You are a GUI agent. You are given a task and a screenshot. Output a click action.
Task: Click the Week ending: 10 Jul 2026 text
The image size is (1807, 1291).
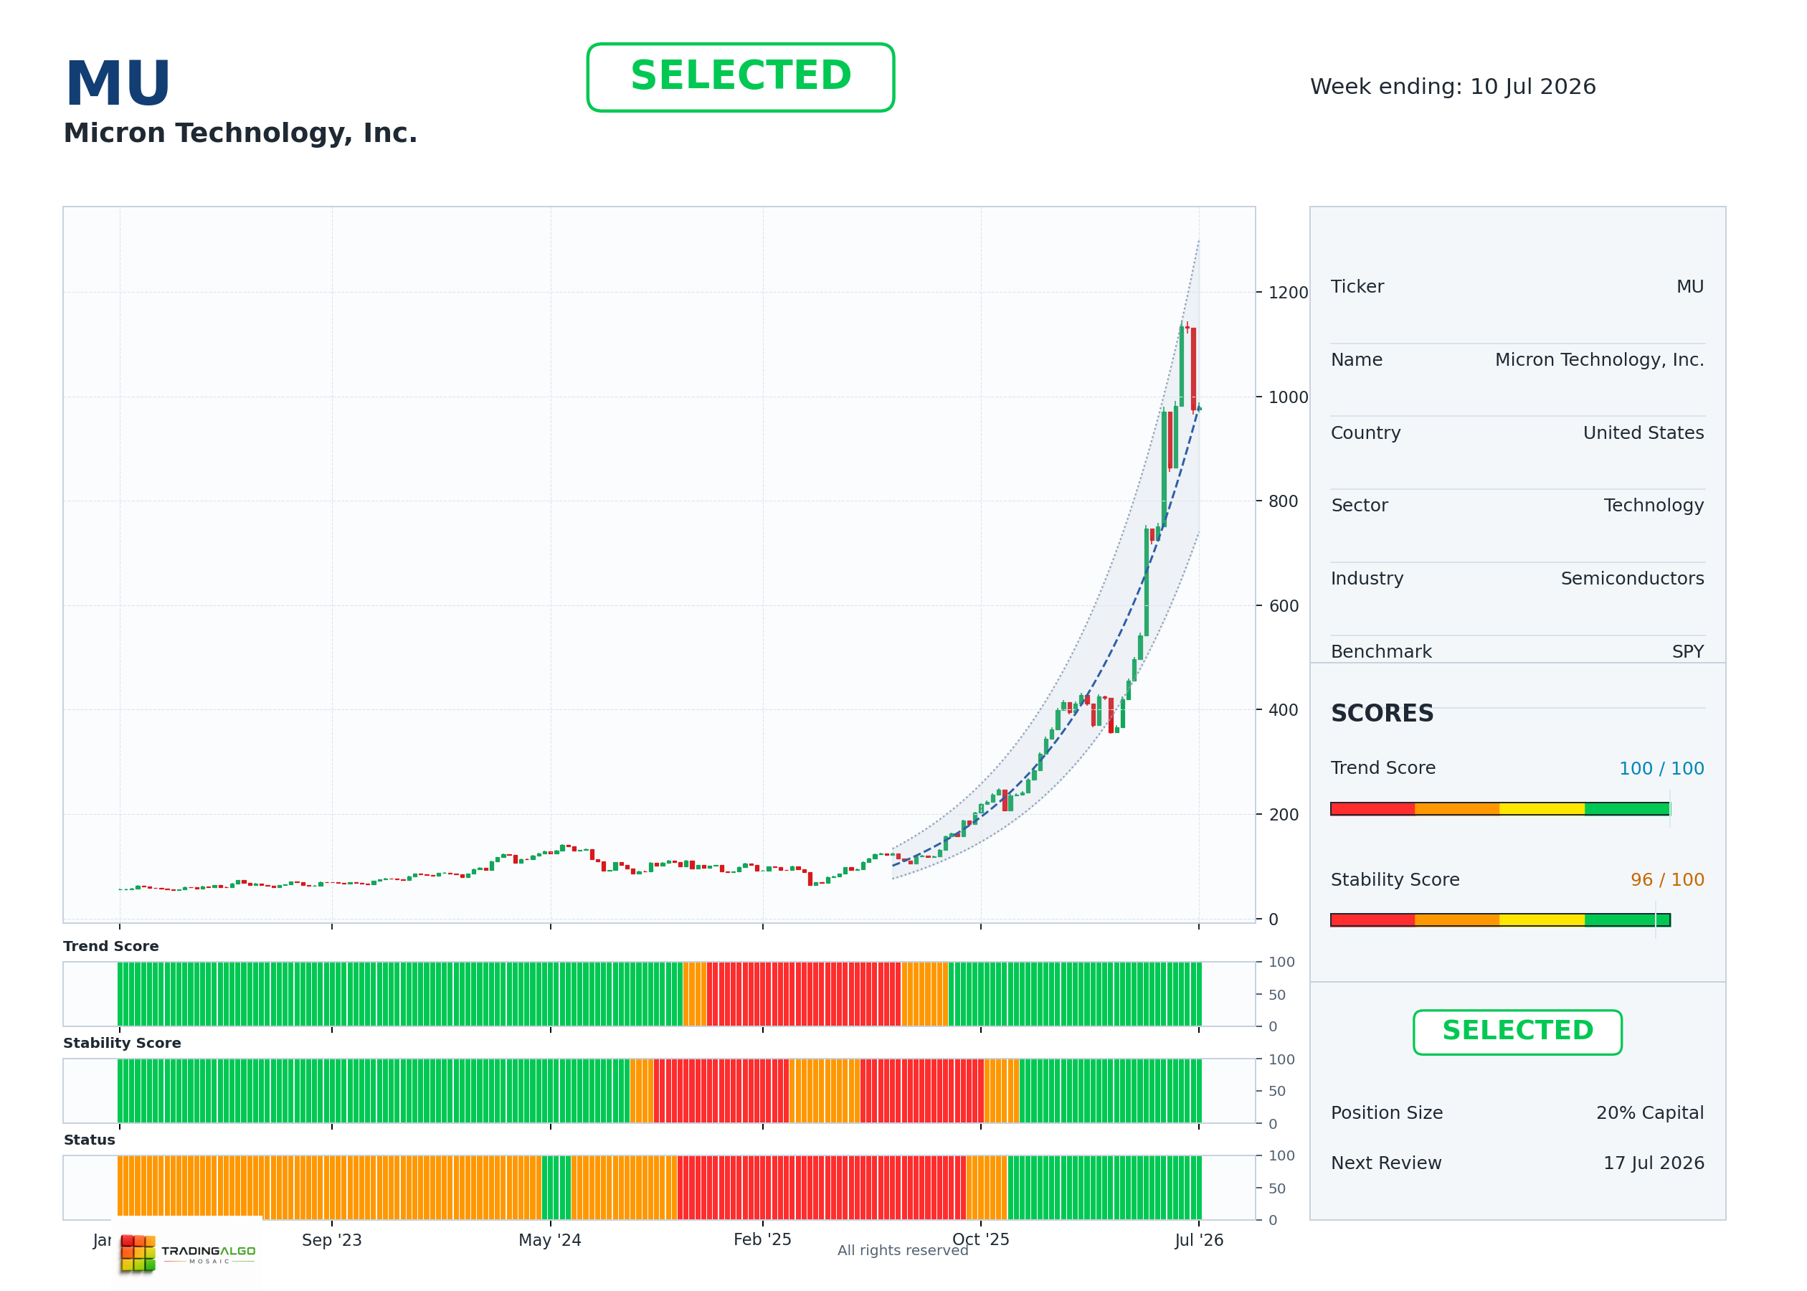point(1453,87)
